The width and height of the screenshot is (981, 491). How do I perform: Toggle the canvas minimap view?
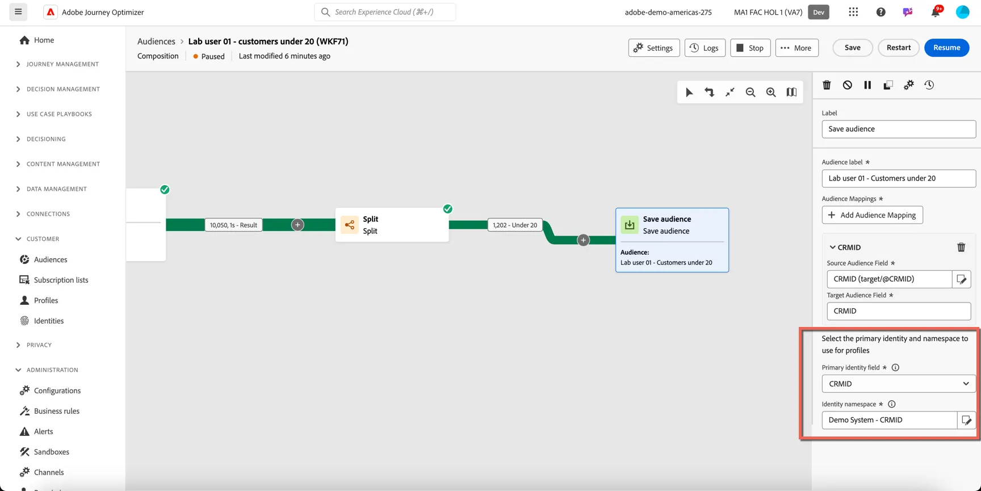(791, 93)
